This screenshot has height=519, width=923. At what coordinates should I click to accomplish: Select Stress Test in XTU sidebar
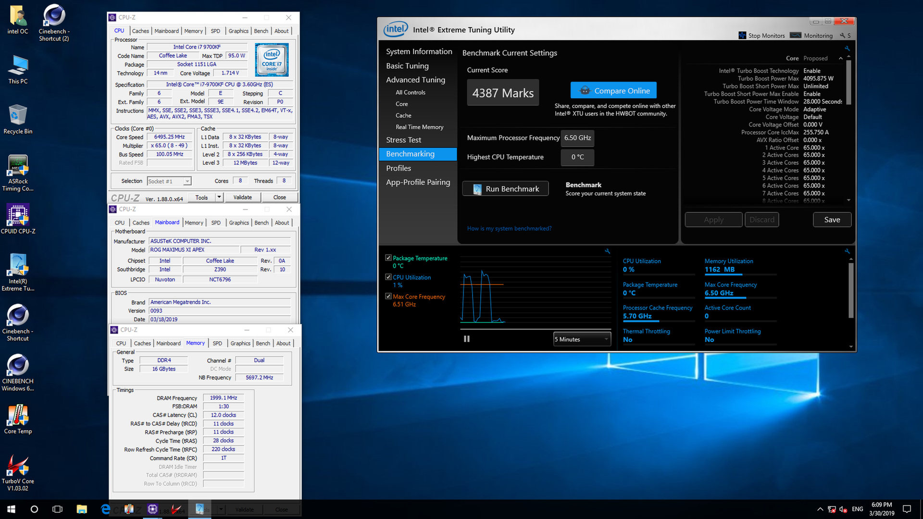tap(403, 140)
